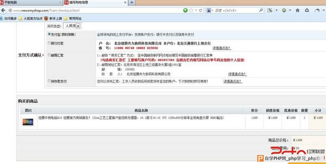
Task: Click the 数量 column header
Action: (304, 110)
